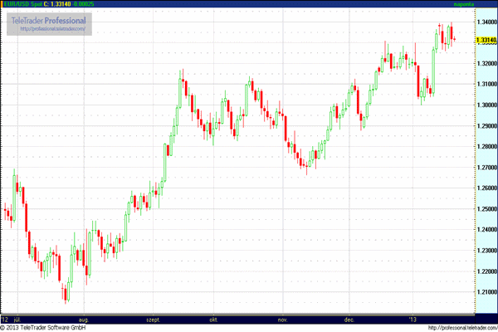This screenshot has height=332, width=498.
Task: Click the TeleTrader Software GmbH copyright text
Action: coord(45,327)
